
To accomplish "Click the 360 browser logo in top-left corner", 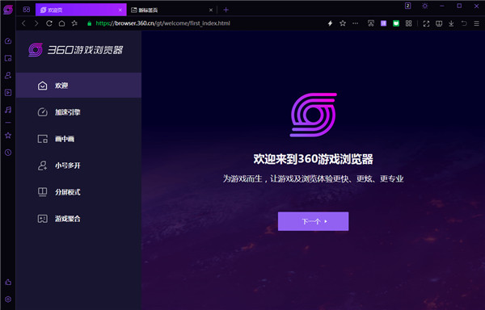I will (x=8, y=10).
